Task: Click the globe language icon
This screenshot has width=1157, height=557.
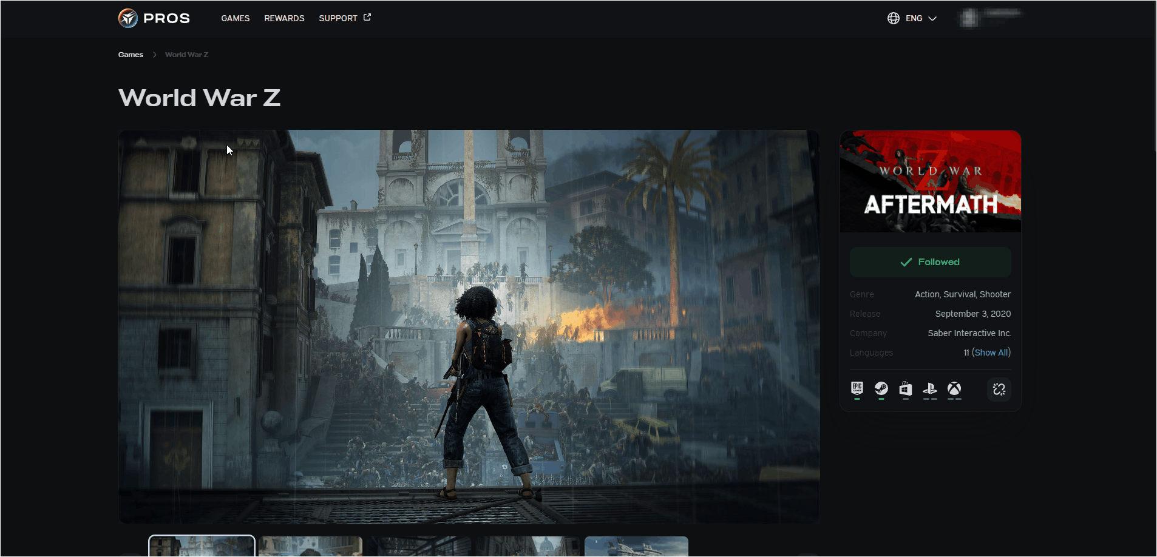Action: (894, 18)
